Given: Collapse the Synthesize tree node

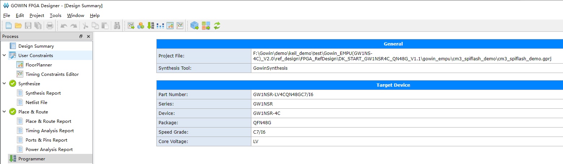Looking at the screenshot, I should 4,84.
